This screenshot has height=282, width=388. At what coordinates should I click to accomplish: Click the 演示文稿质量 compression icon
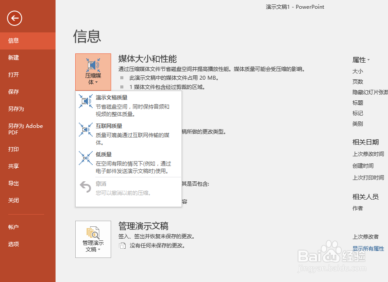pyautogui.click(x=86, y=101)
